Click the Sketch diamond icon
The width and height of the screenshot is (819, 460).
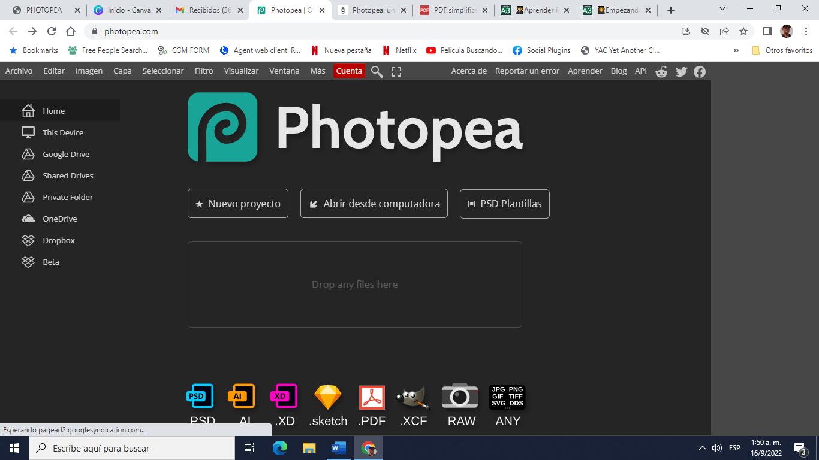(328, 397)
